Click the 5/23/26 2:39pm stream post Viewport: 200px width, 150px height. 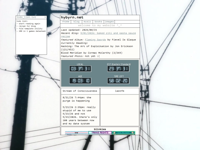(x=80, y=116)
